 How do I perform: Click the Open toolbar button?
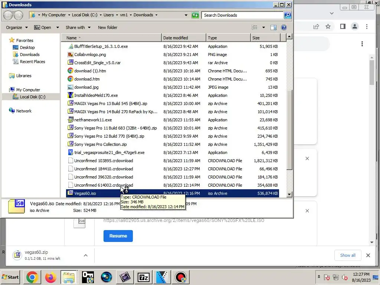coord(43,27)
